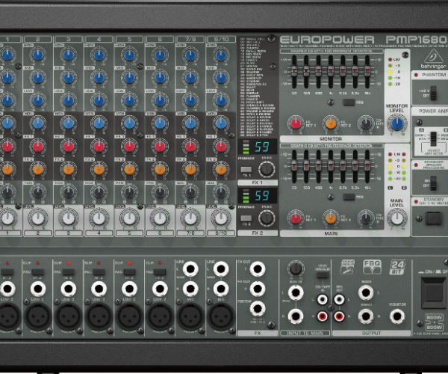Select Monitor graphic EQ 1k fader
The height and width of the screenshot is (374, 448).
click(331, 70)
